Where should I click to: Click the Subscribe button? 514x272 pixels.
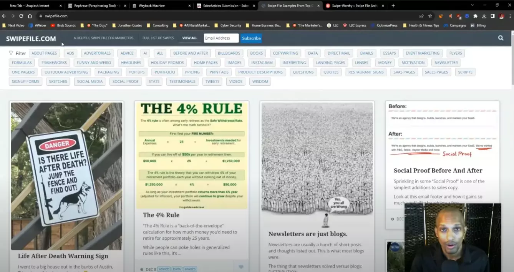pos(251,38)
